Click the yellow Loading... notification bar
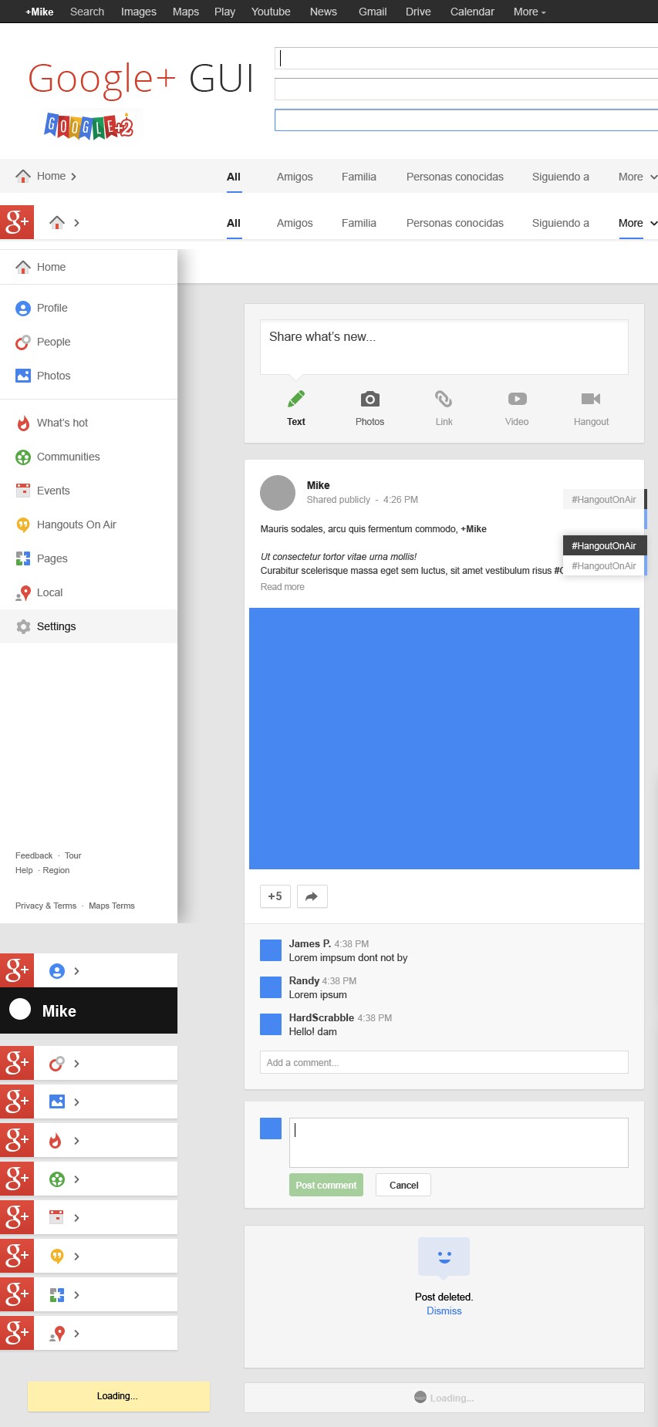Viewport: 658px width, 1427px height. click(119, 1396)
